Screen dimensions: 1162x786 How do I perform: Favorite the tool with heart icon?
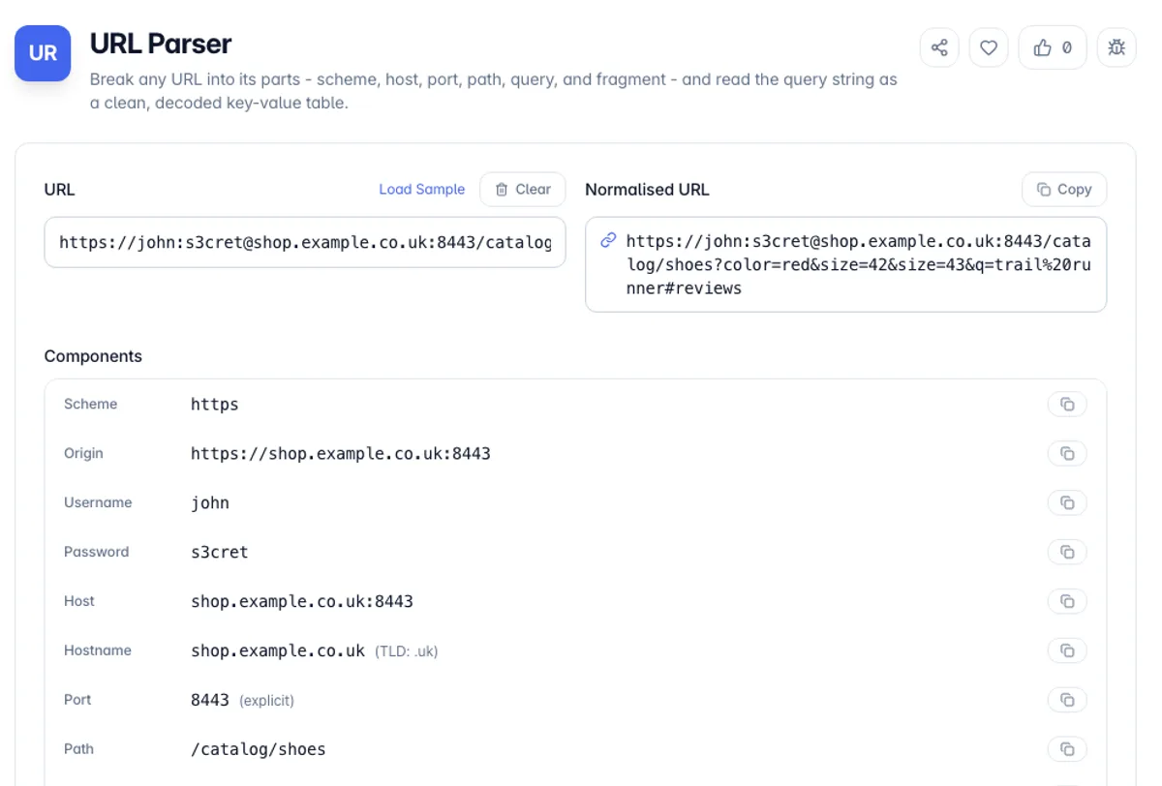989,47
